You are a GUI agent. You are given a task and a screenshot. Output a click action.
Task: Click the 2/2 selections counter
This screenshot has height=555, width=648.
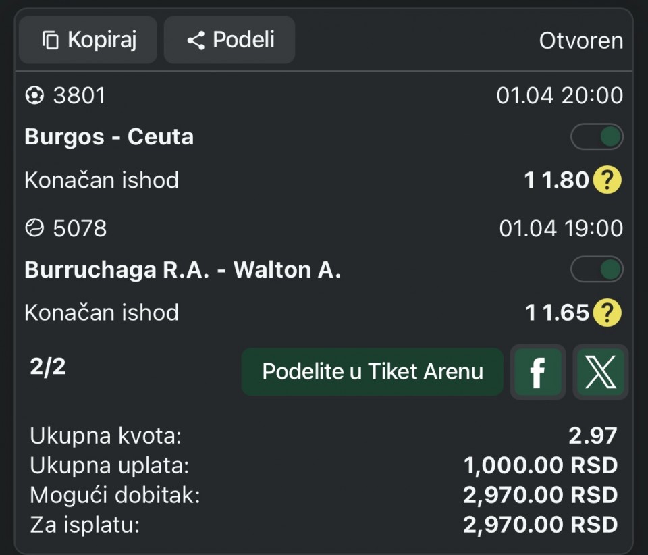pyautogui.click(x=48, y=367)
